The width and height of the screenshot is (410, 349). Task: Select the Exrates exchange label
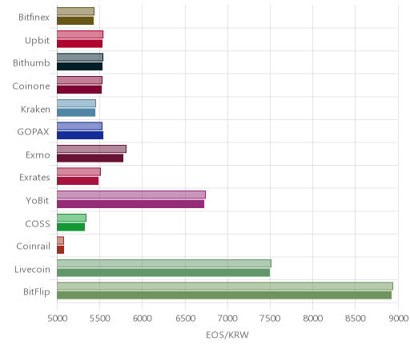pos(34,178)
